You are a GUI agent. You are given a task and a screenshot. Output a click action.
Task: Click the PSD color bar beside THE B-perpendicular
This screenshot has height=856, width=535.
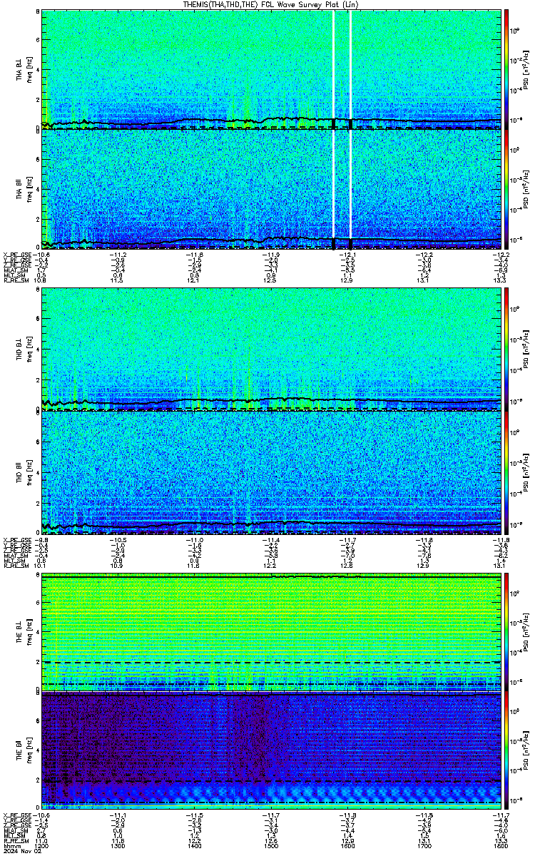click(x=506, y=631)
